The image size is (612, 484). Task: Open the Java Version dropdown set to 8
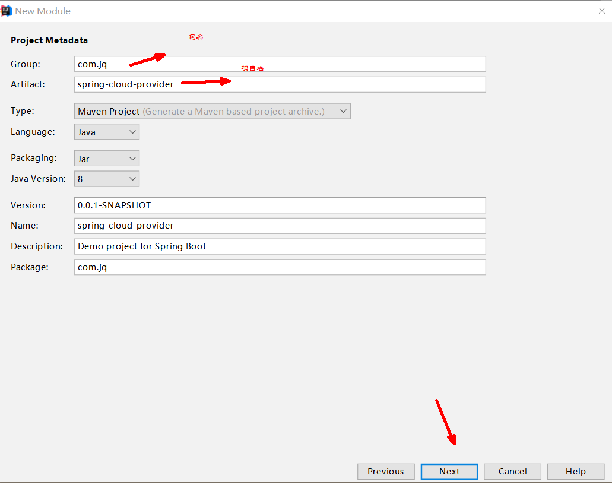(x=107, y=179)
